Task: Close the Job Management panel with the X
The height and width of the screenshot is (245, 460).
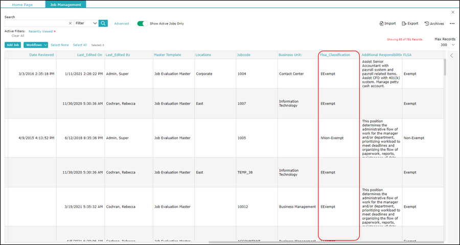Action: pos(452,12)
